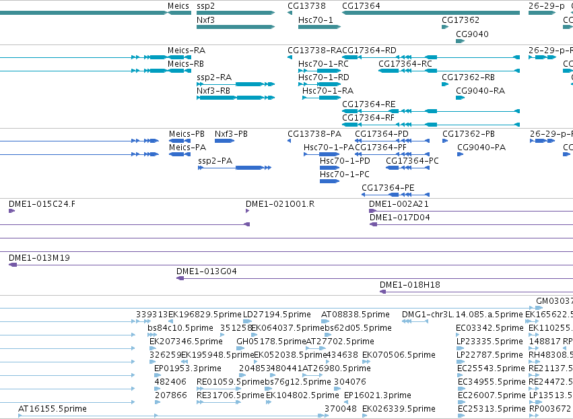Image resolution: width=573 pixels, height=419 pixels.
Task: Select the GH05178.5prime EST label
Action: [x=271, y=342]
